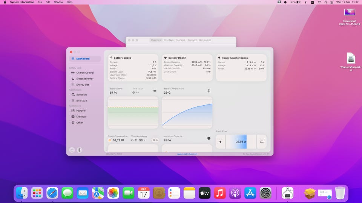Open Charge Control in the sidebar
The image size is (362, 203).
(x=85, y=73)
